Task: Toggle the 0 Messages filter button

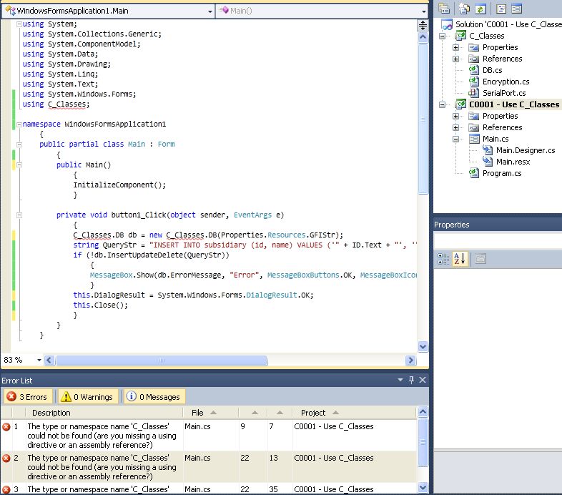Action: (155, 397)
